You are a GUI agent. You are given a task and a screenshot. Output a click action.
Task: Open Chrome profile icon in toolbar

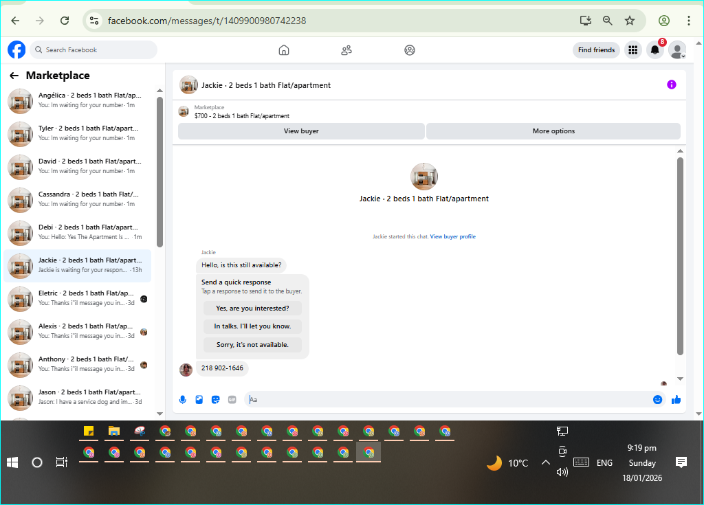[664, 21]
